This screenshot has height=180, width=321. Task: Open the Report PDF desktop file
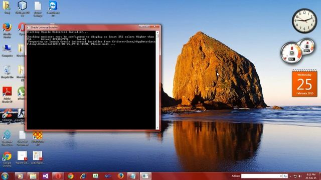(x=22, y=157)
